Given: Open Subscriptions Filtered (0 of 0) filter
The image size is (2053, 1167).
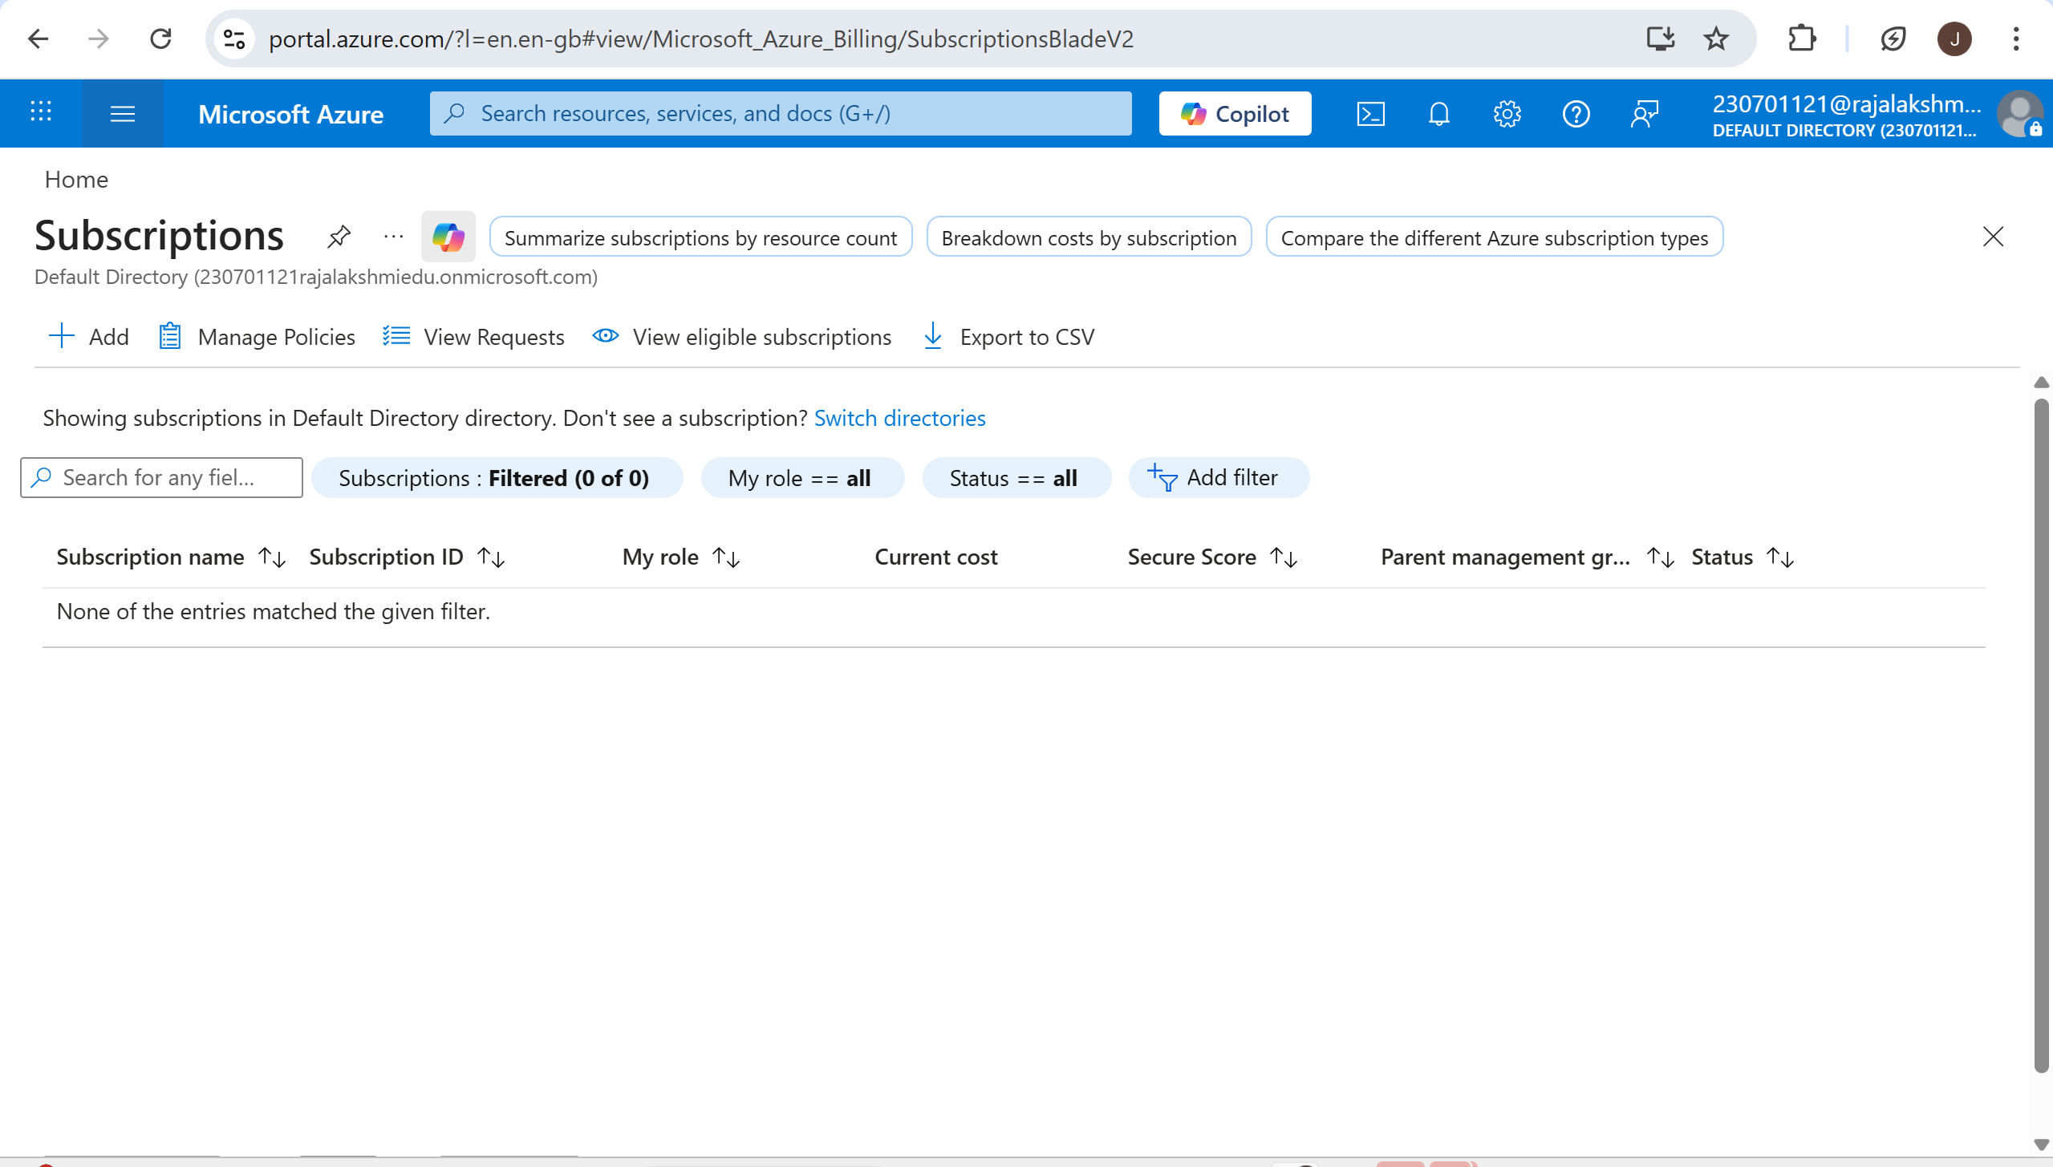Looking at the screenshot, I should point(497,478).
